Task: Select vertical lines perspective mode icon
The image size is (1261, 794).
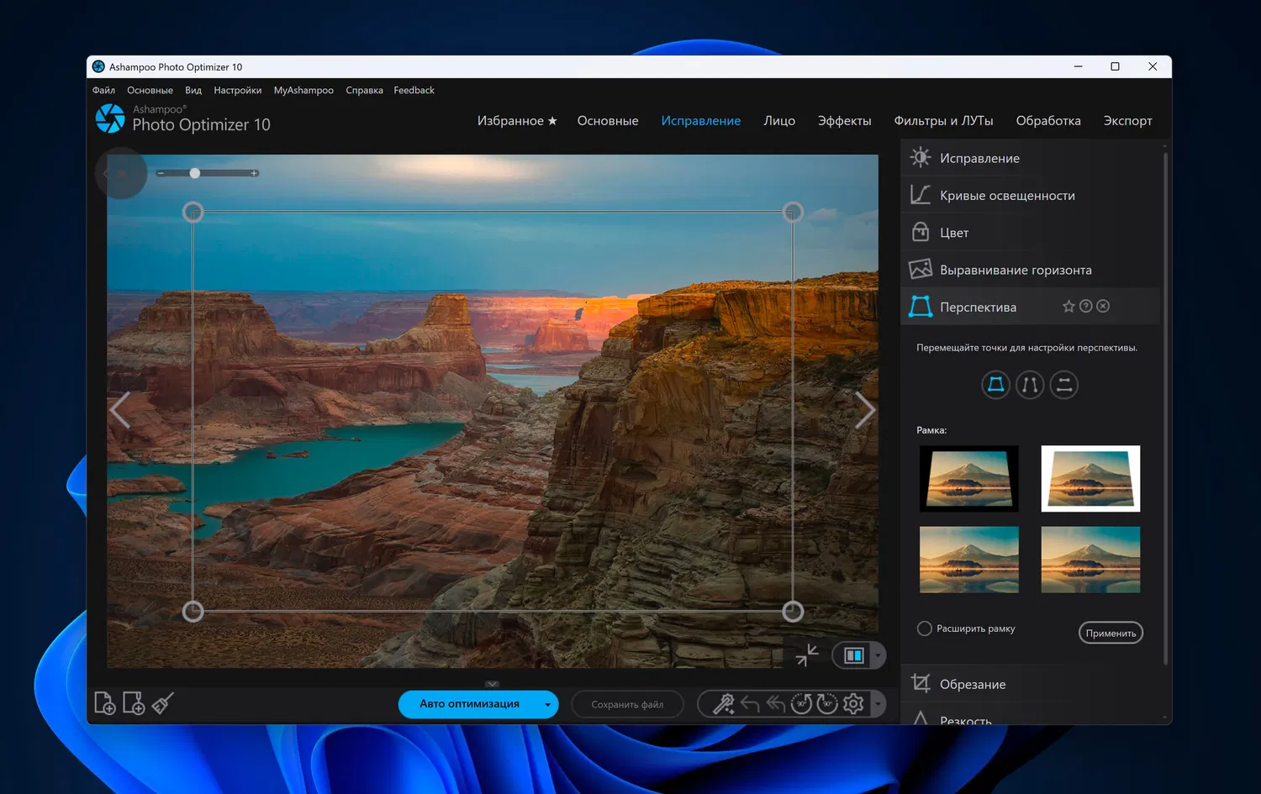Action: pos(1030,385)
